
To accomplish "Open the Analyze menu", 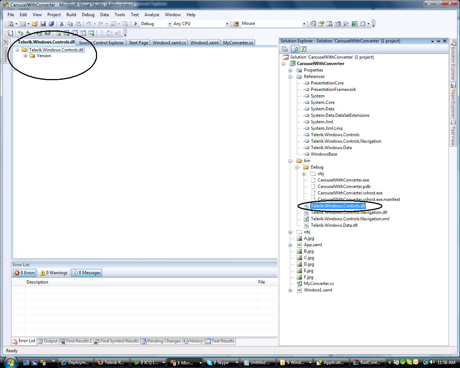I will 152,15.
